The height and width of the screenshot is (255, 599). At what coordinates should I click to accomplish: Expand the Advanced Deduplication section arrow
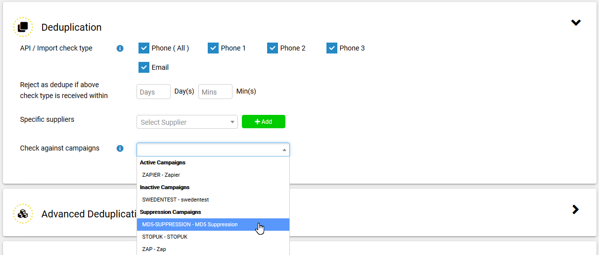pyautogui.click(x=575, y=209)
